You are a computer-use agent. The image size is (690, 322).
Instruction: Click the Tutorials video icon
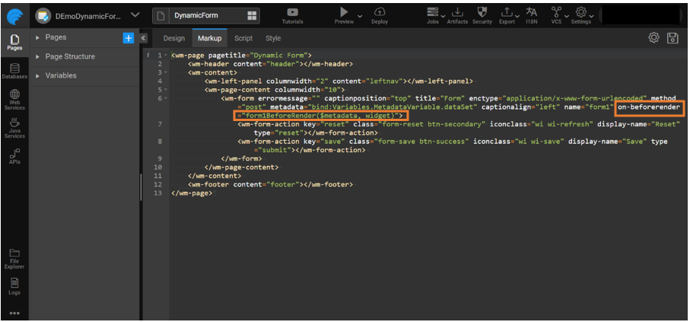(x=292, y=12)
